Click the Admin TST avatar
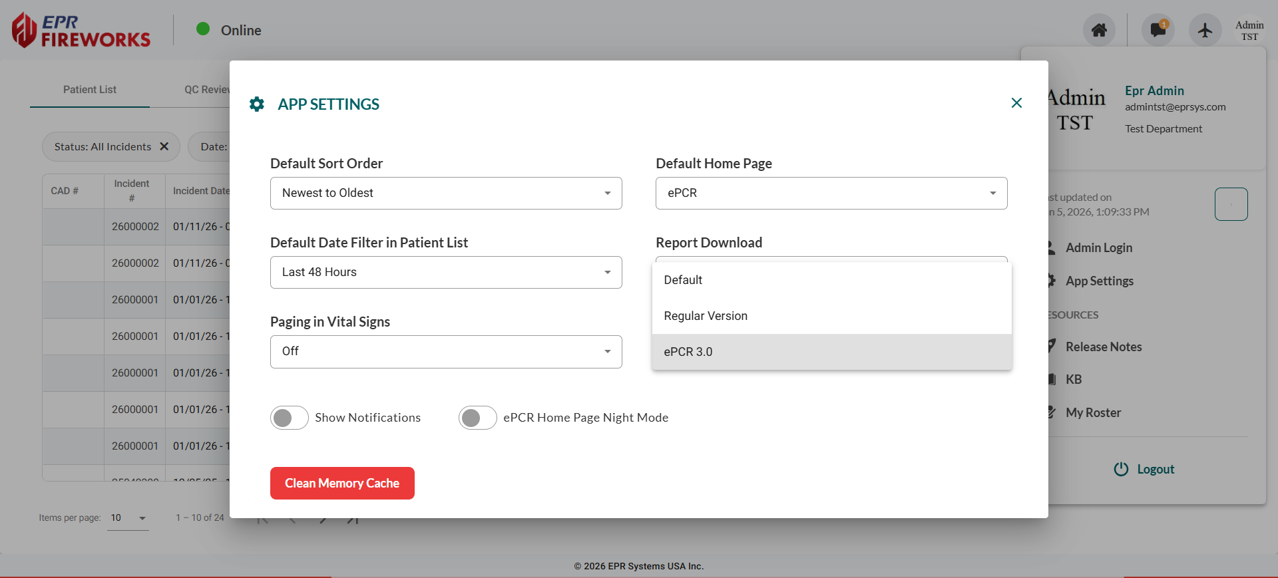Screen dimensions: 1278x578 click(x=1249, y=31)
